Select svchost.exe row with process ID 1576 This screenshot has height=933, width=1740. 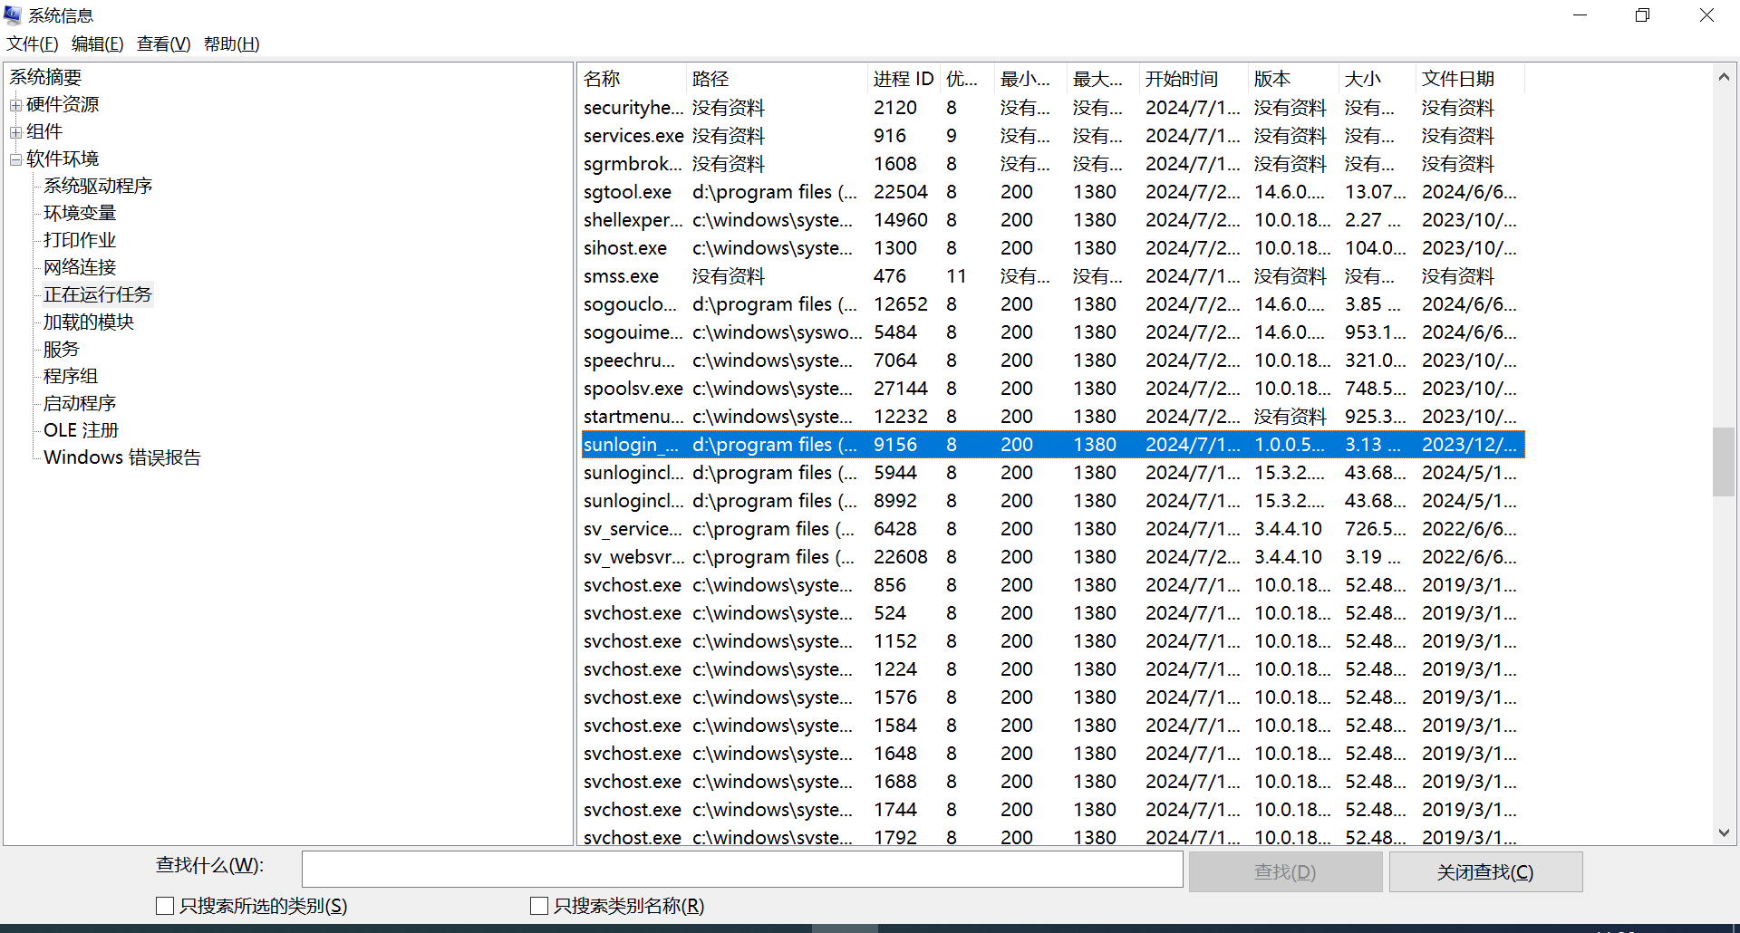point(1052,697)
